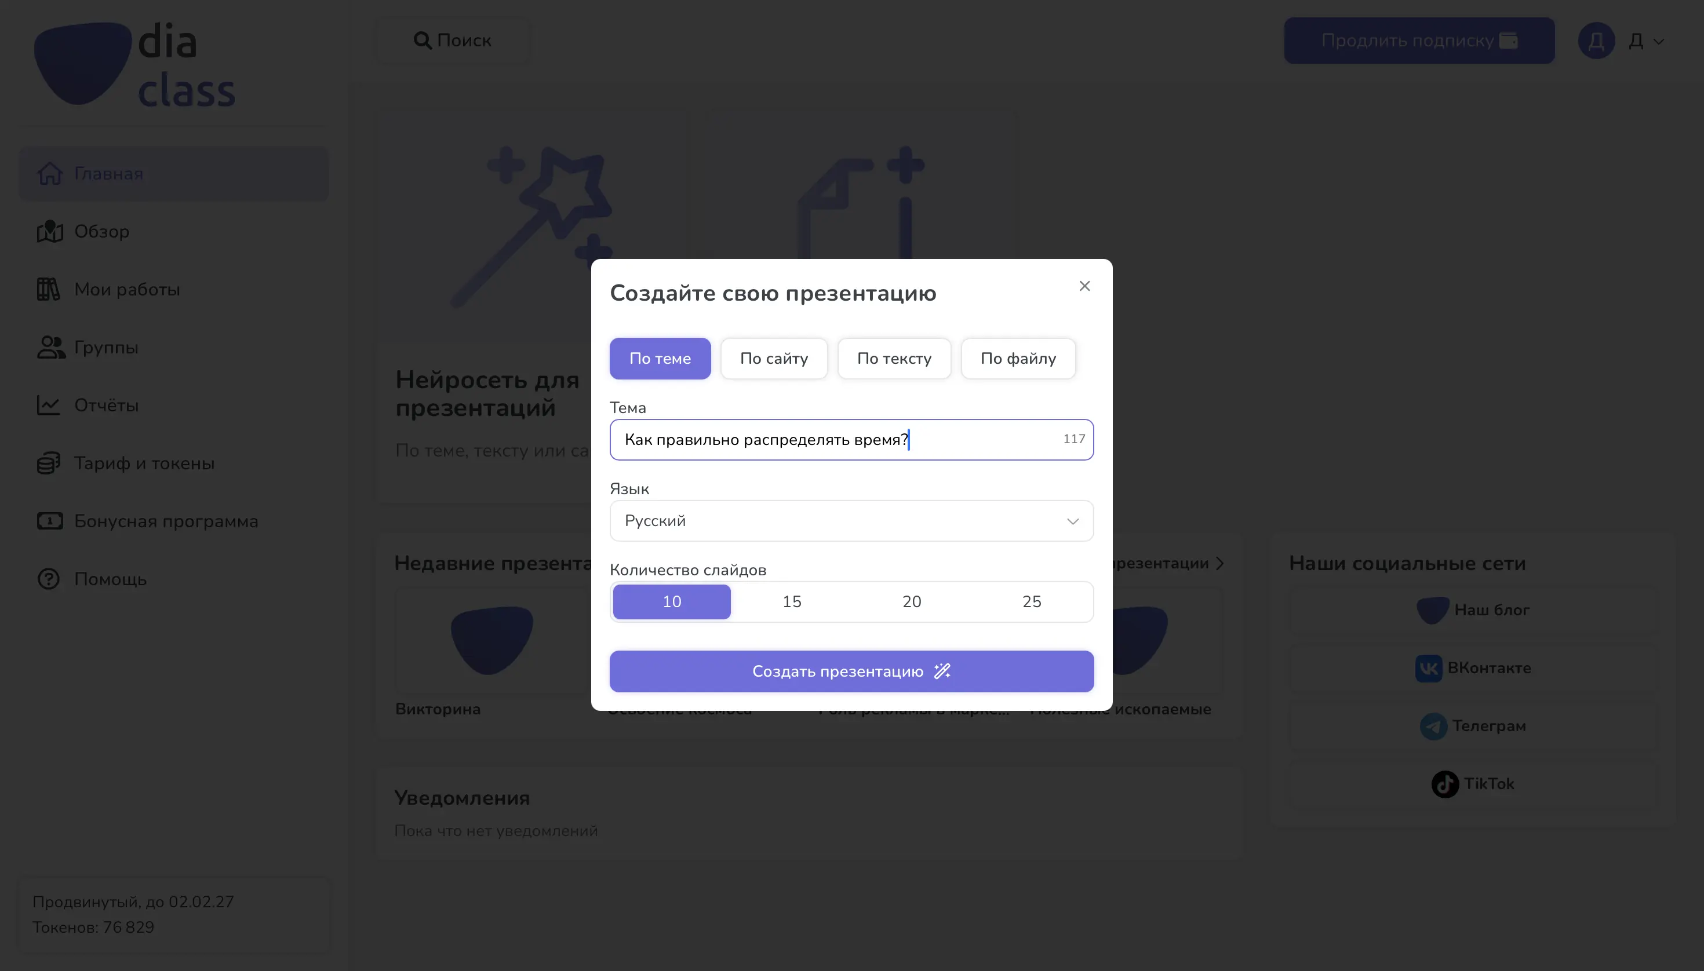The height and width of the screenshot is (971, 1704).
Task: Click Продлить подписку button
Action: point(1418,41)
